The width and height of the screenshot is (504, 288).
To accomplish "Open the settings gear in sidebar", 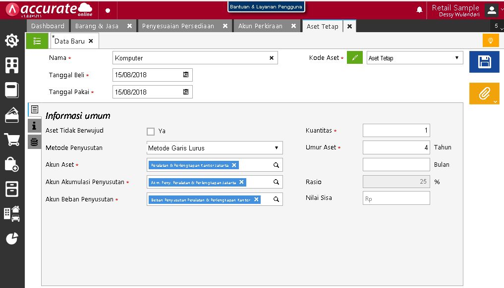I will [12, 41].
